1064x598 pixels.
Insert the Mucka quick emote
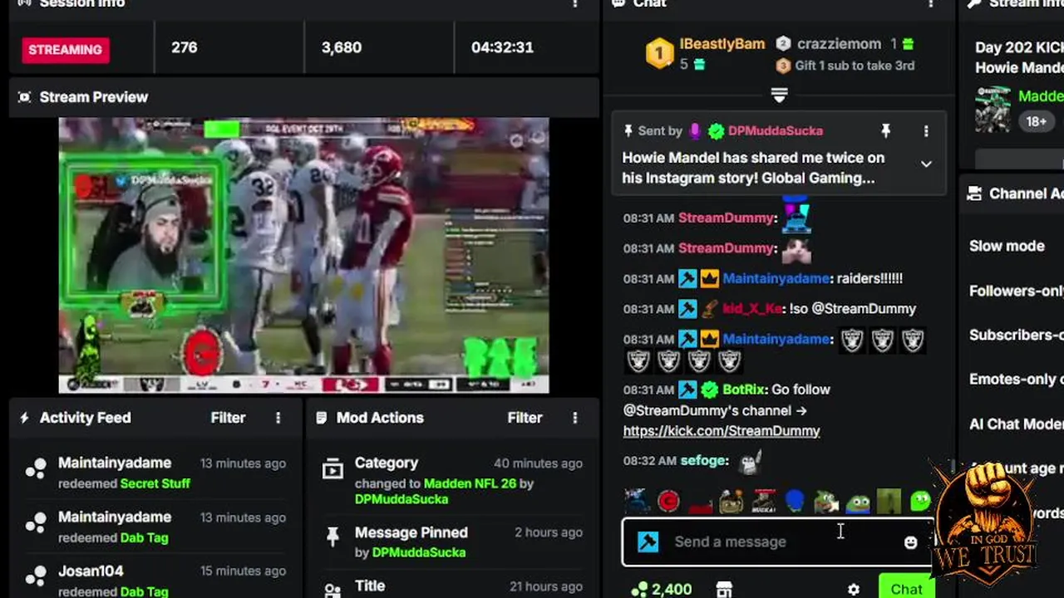click(763, 502)
